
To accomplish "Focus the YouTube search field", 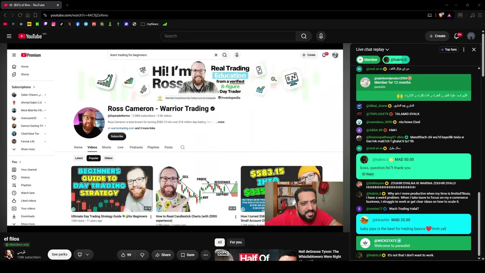I will (228, 36).
